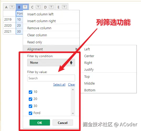The height and width of the screenshot is (131, 141).
Task: Open the Filter by condition None dropdown
Action: click(51, 63)
